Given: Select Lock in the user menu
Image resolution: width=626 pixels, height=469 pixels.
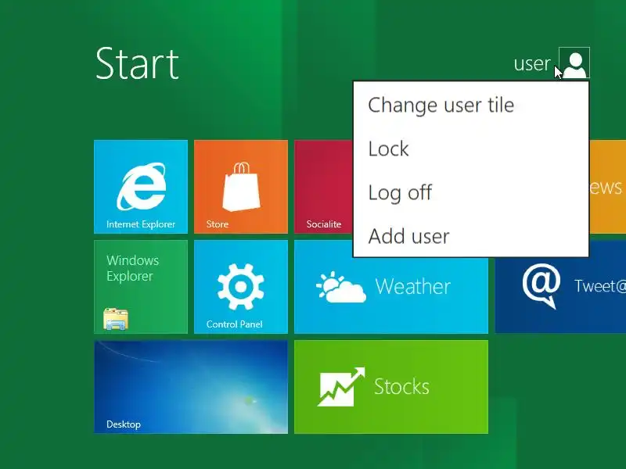Looking at the screenshot, I should click(471, 149).
